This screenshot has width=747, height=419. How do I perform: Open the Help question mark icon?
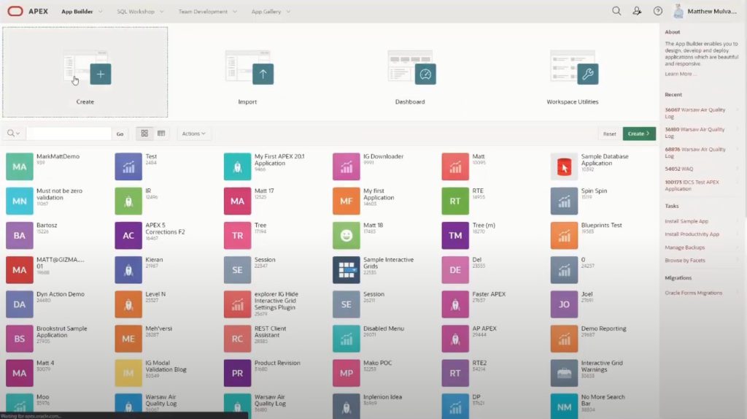coord(658,11)
